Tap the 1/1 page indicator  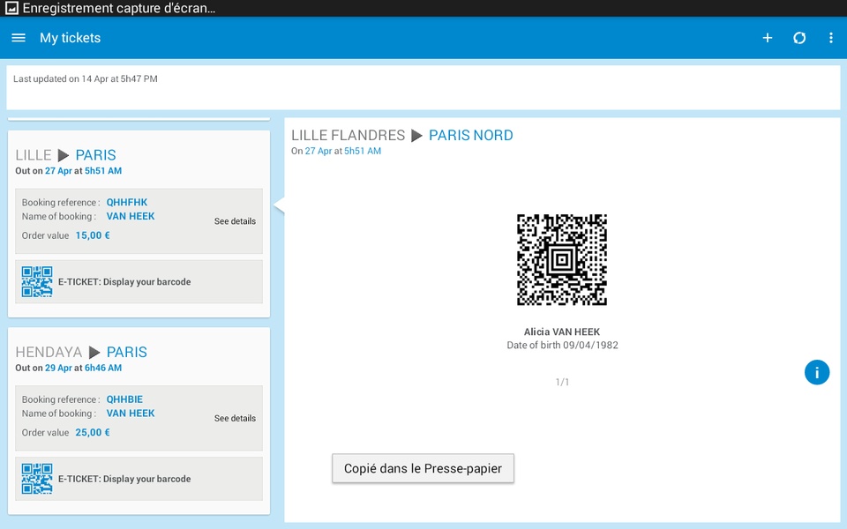(x=562, y=382)
